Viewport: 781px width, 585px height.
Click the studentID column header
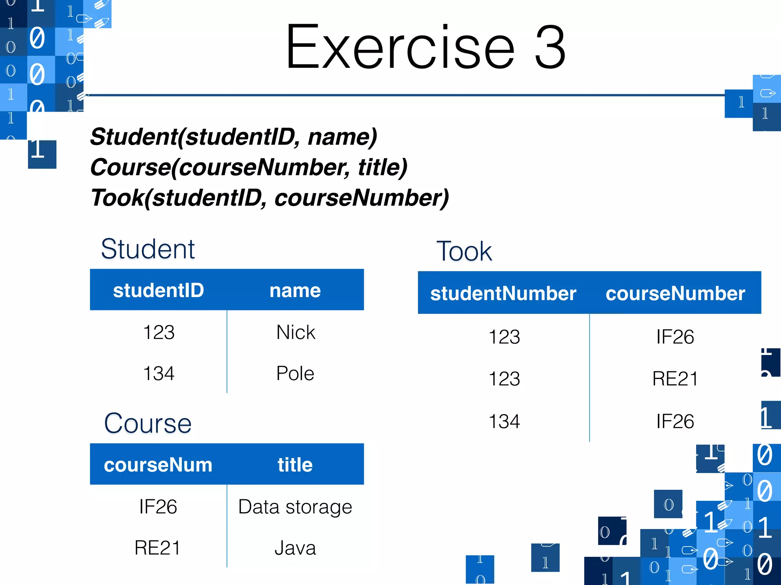click(158, 290)
